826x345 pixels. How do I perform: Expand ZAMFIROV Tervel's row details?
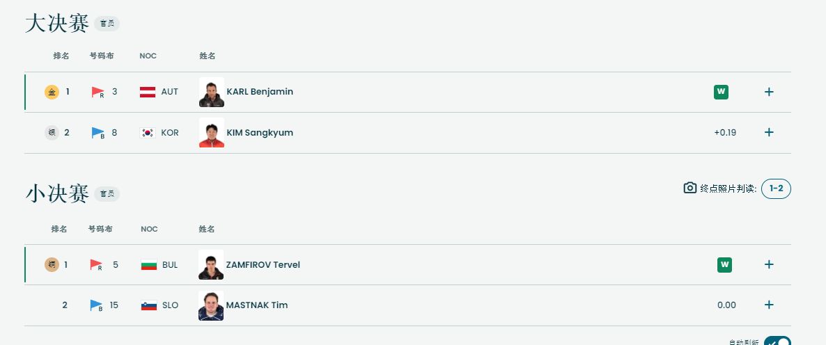769,264
